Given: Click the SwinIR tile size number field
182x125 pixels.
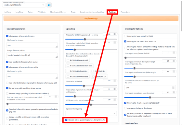Looking at the screenshot, I should (x=110, y=81).
